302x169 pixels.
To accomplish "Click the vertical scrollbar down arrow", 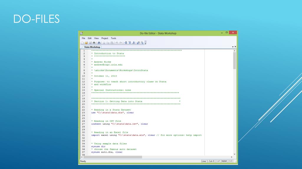I will (x=234, y=154).
